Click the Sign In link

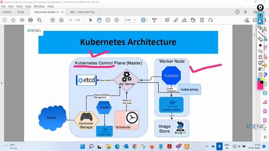pyautogui.click(x=259, y=12)
